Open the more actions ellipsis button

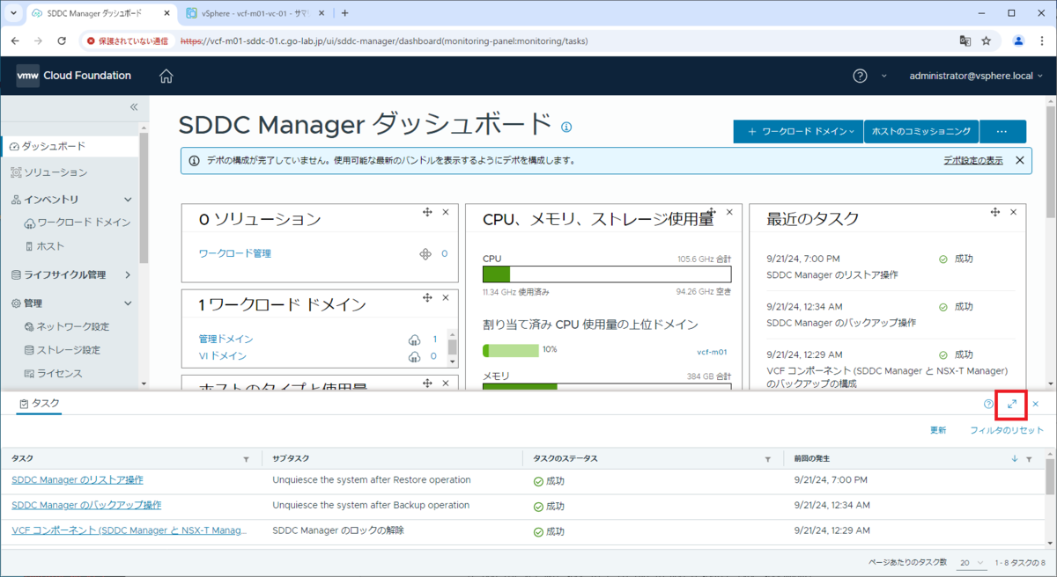1002,131
